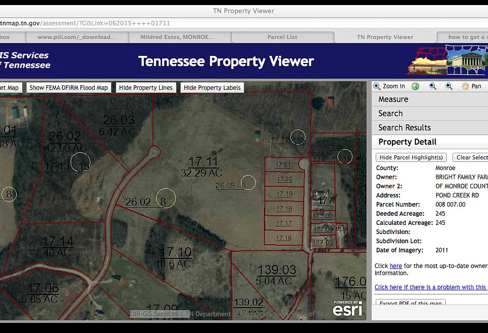The height and width of the screenshot is (333, 488).
Task: Open the Parcel List browser tab
Action: [282, 37]
